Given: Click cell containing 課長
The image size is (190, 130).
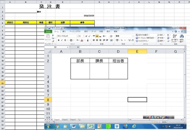Looking at the screenshot, I should (x=99, y=61).
